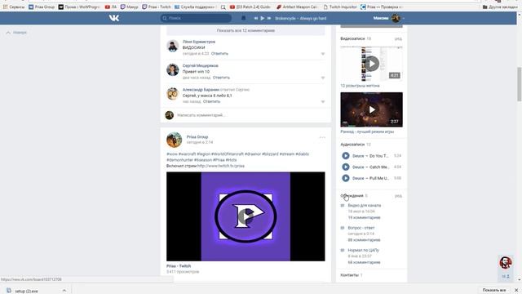This screenshot has height=294, width=522.
Task: Open the Вопрос - ответ discussion
Action: click(x=361, y=228)
